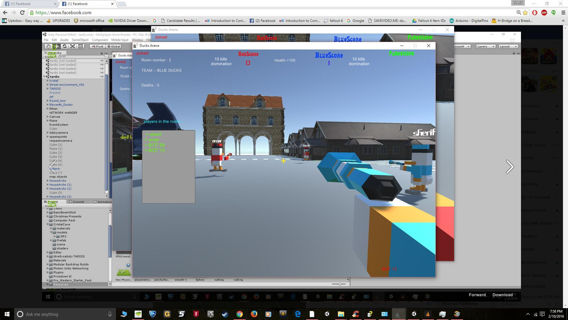Select the Hand tool in Unity toolbar
This screenshot has width=568, height=320.
coord(48,46)
